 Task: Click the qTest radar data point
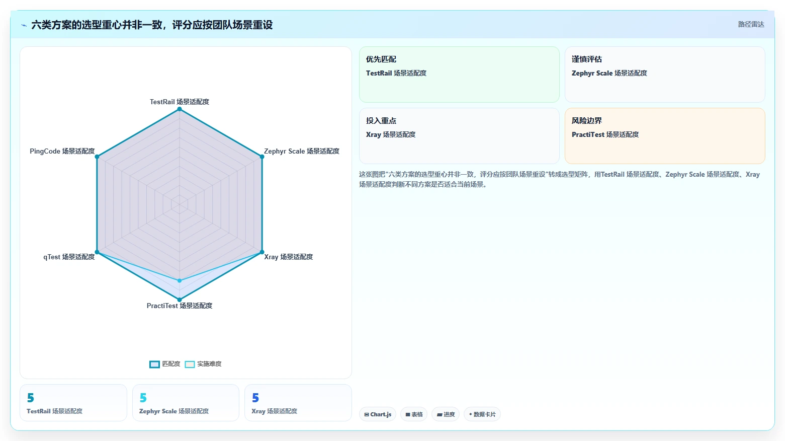97,252
